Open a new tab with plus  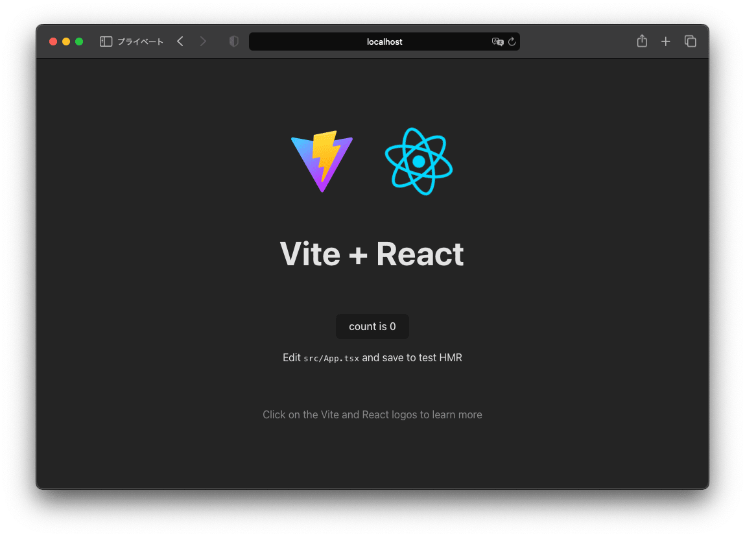click(x=666, y=42)
